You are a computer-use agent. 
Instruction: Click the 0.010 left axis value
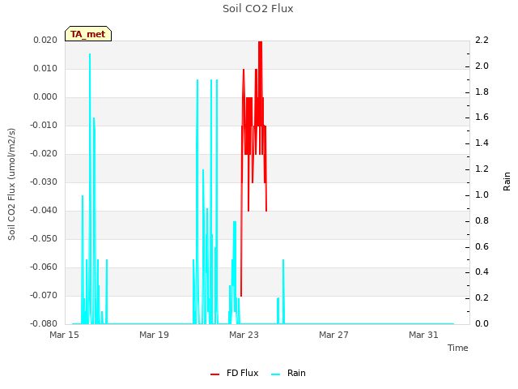pyautogui.click(x=45, y=68)
